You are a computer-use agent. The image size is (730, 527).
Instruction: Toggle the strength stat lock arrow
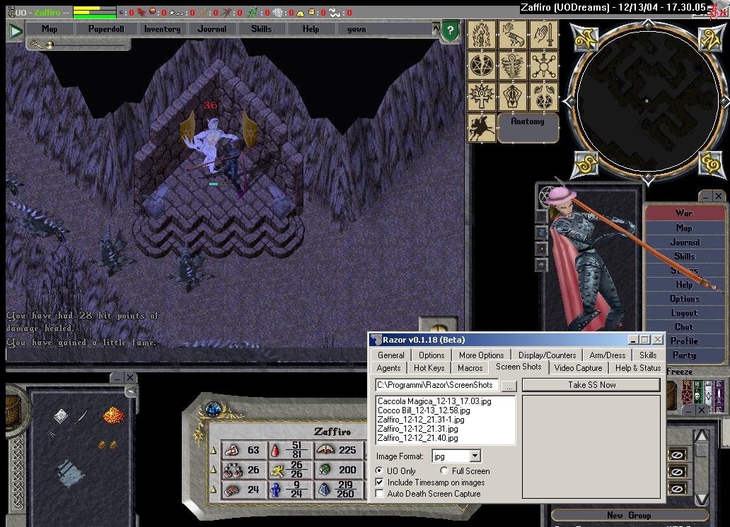click(x=214, y=450)
